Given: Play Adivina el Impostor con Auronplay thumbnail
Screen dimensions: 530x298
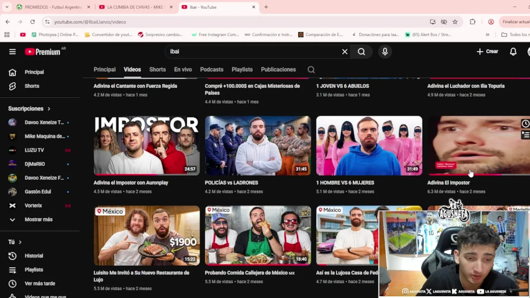Looking at the screenshot, I should 147,145.
